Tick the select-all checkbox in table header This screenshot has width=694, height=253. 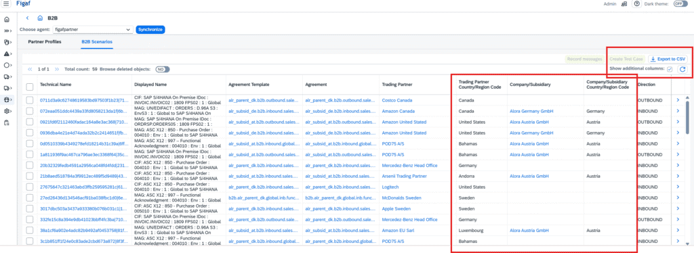click(x=30, y=87)
